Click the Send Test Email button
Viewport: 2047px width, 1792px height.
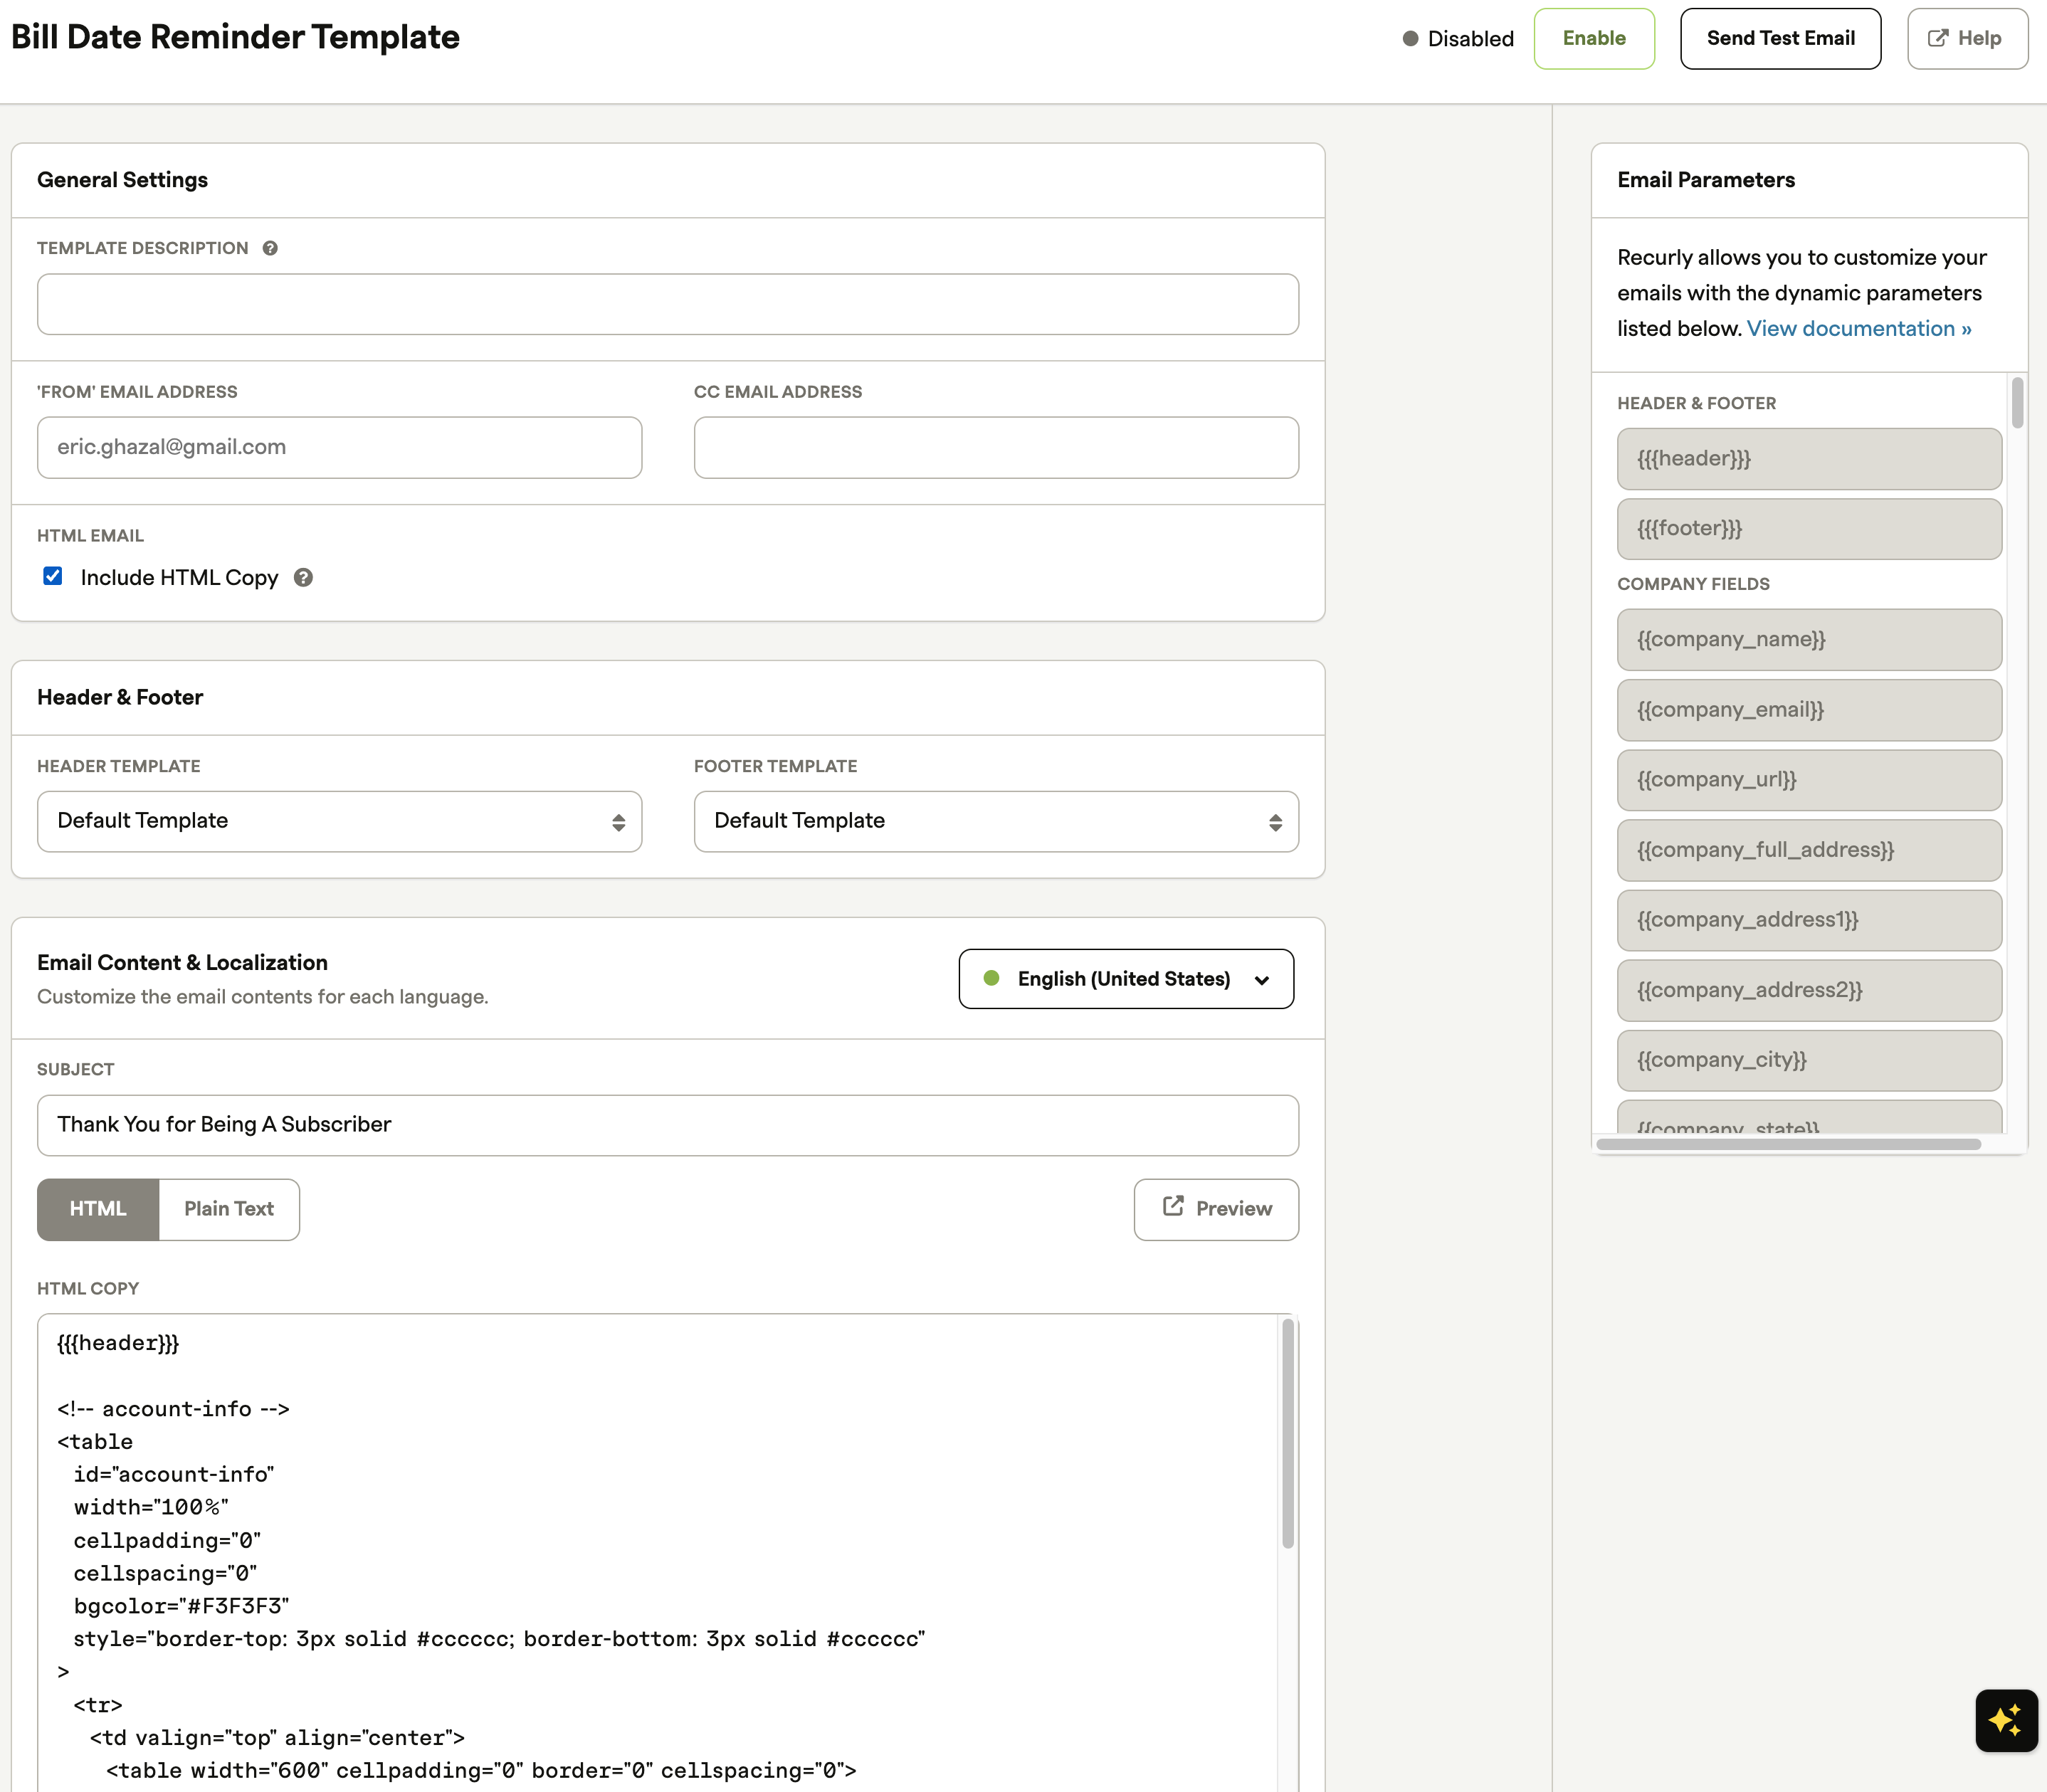(x=1779, y=38)
